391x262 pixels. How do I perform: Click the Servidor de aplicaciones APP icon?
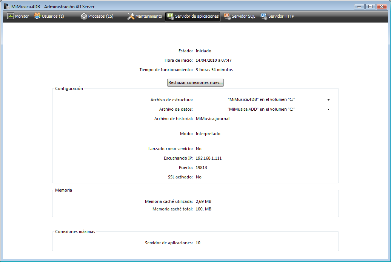tap(171, 16)
